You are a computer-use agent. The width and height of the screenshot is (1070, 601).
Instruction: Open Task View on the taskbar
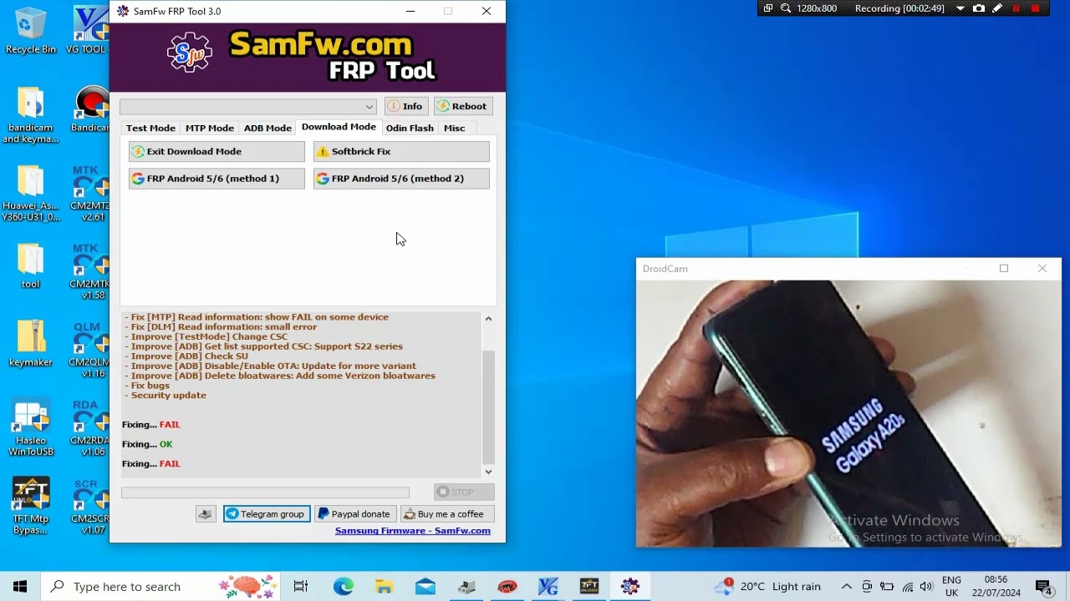pyautogui.click(x=301, y=587)
